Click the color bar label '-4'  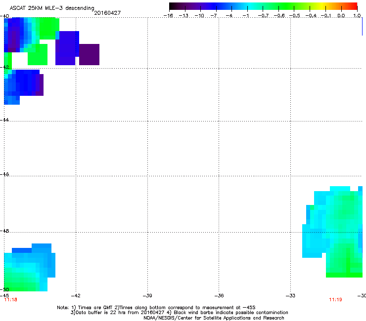click(x=230, y=16)
